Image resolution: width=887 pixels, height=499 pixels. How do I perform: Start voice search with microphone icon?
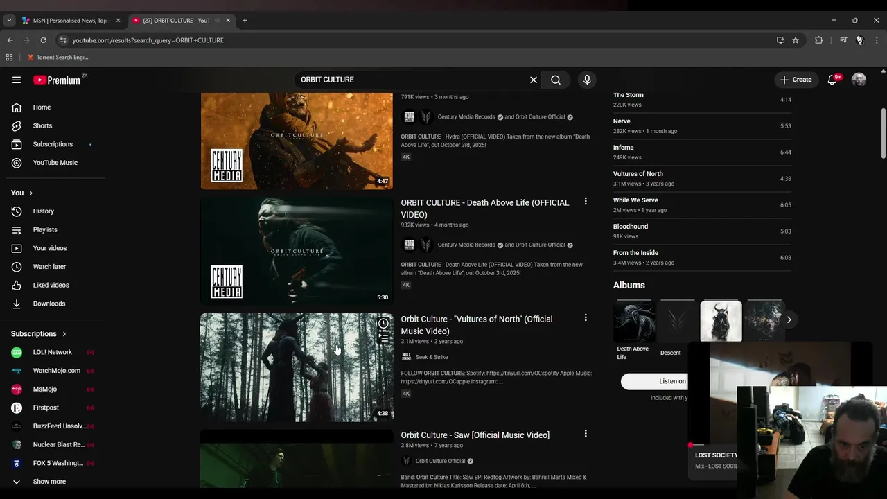tap(587, 80)
